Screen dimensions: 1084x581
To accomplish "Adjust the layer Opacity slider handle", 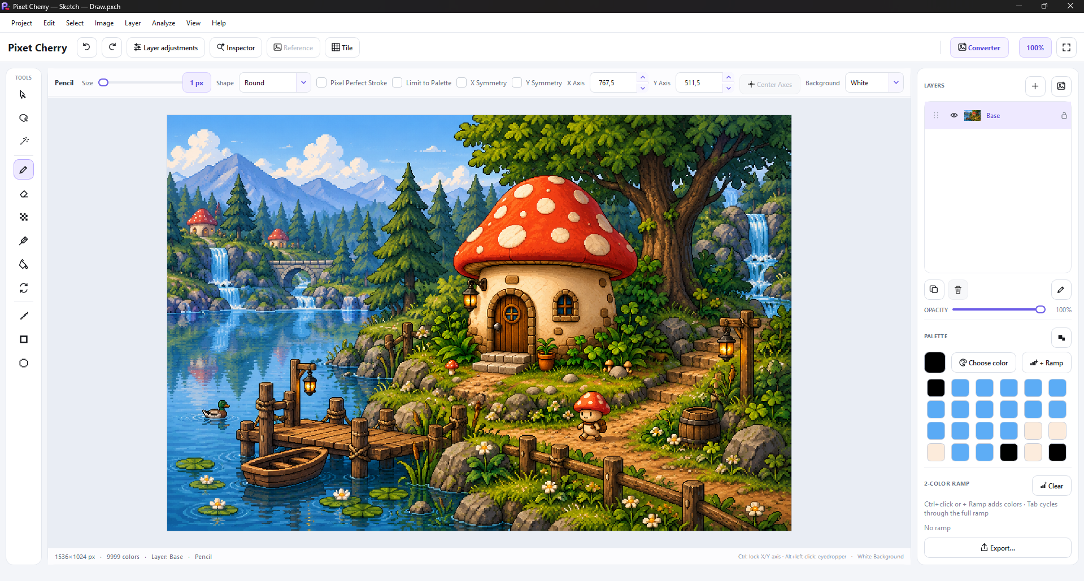I will (x=1041, y=309).
